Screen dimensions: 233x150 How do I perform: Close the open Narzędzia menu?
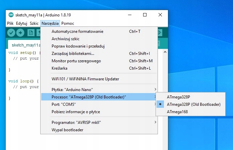[50, 23]
